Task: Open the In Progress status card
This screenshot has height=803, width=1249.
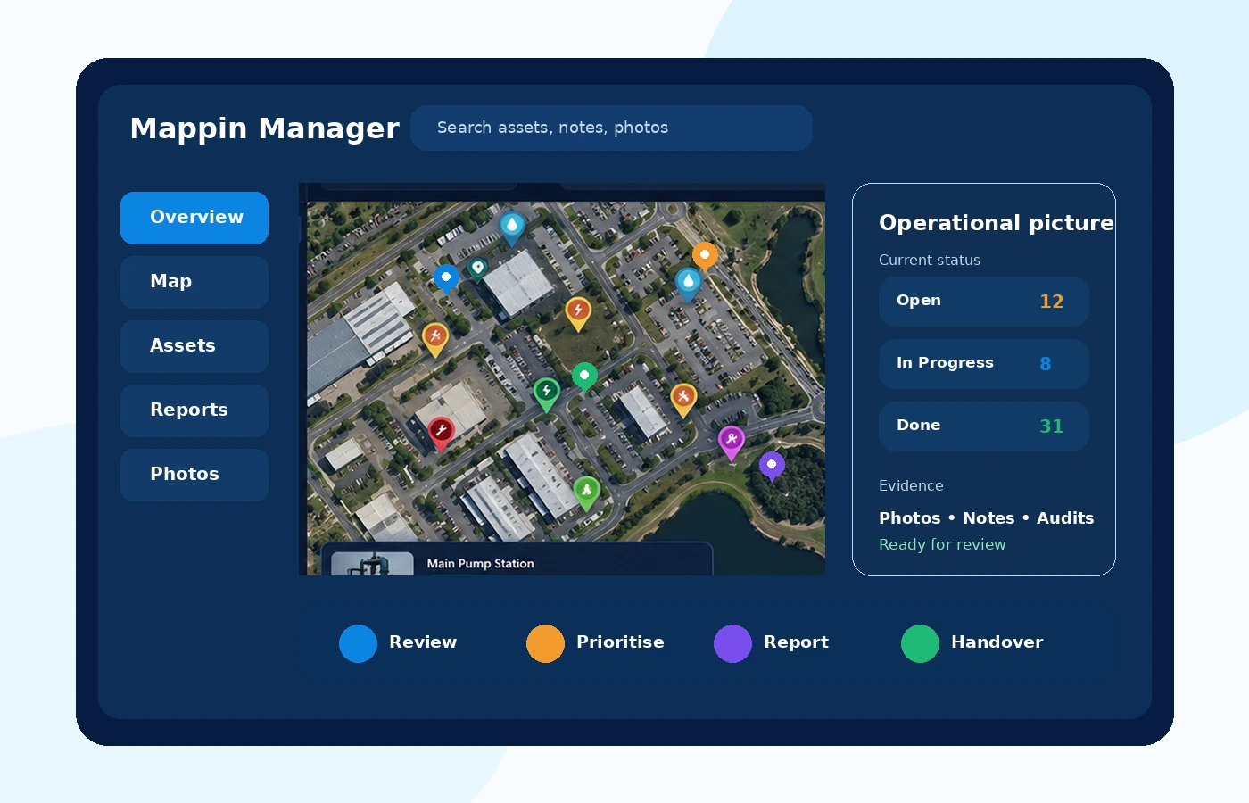Action: click(x=983, y=364)
